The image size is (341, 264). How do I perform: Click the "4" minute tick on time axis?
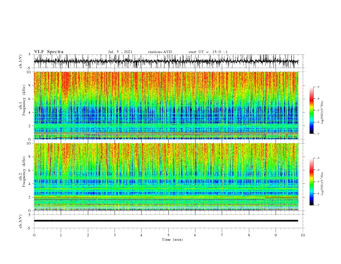141,235
